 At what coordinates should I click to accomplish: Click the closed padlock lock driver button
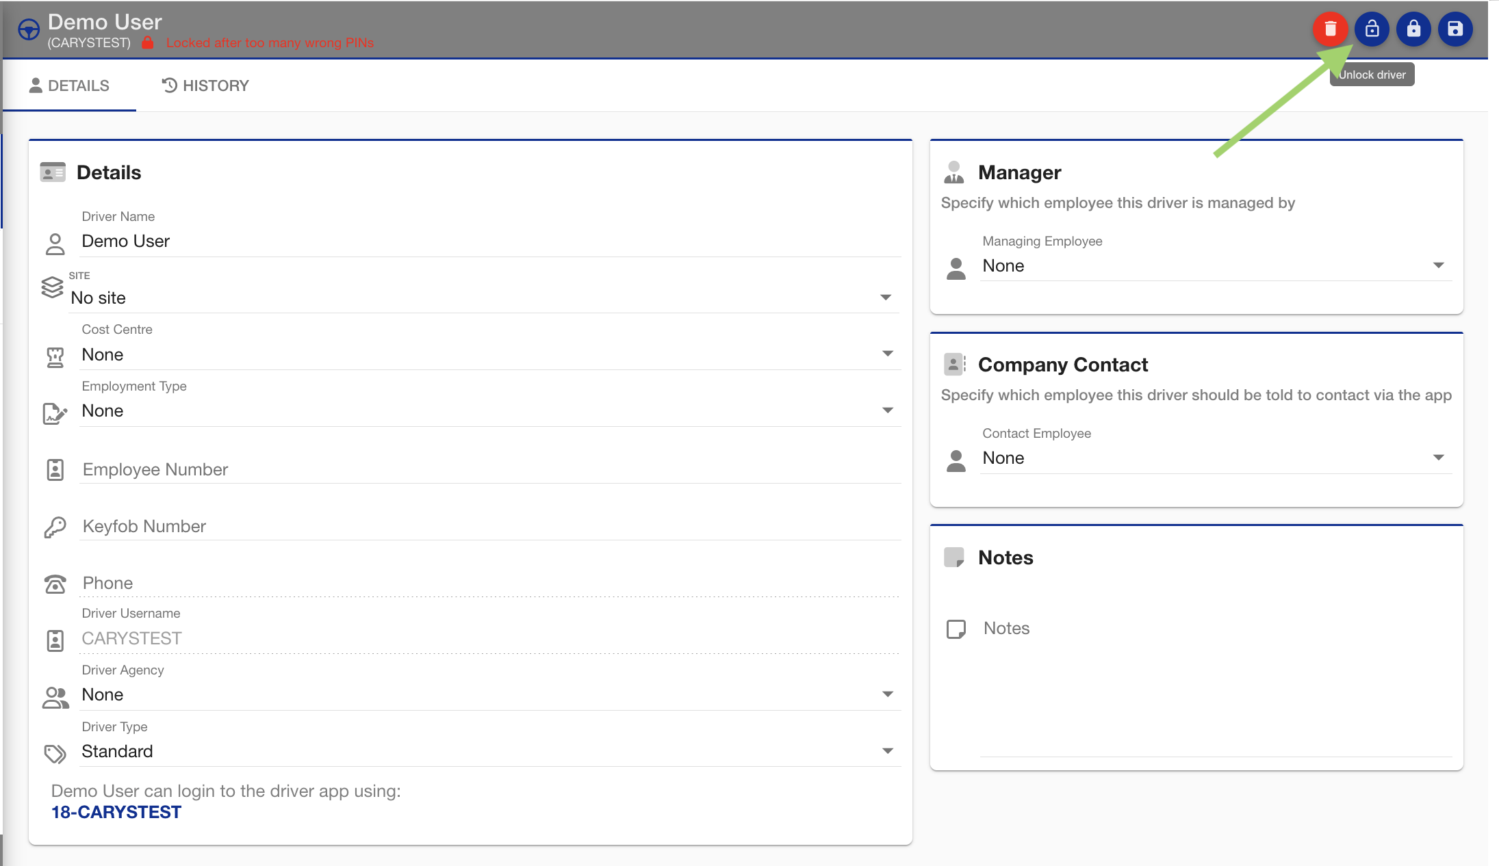[x=1413, y=29]
